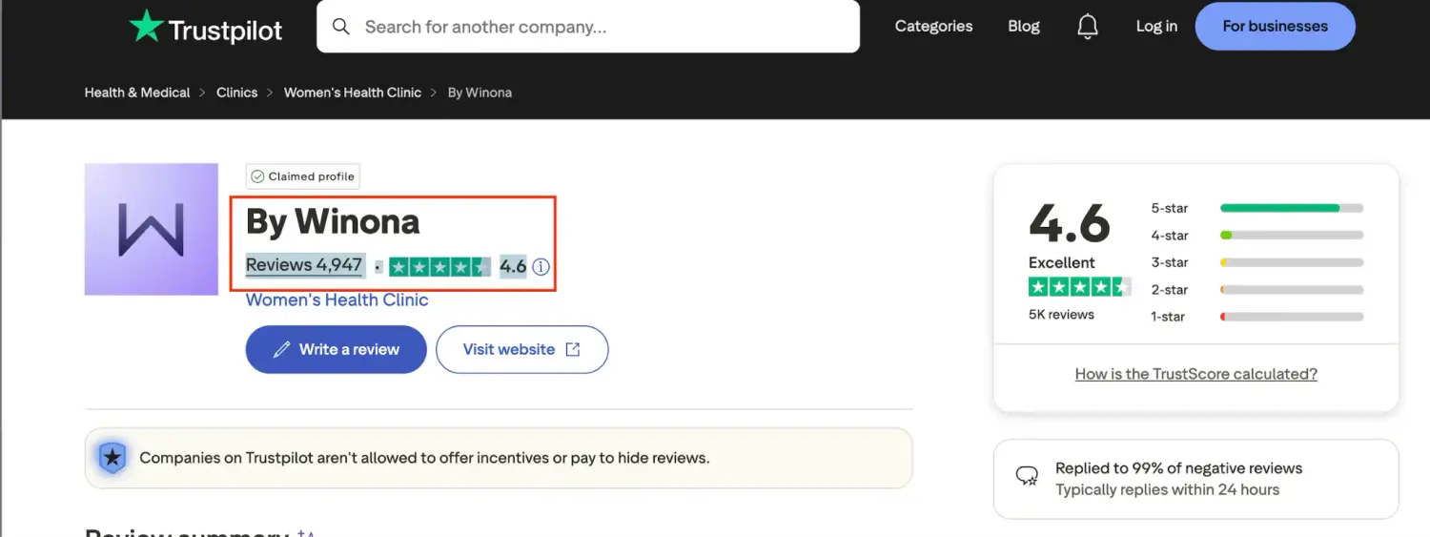The height and width of the screenshot is (537, 1430).
Task: Click the Visit website button
Action: [x=521, y=350]
